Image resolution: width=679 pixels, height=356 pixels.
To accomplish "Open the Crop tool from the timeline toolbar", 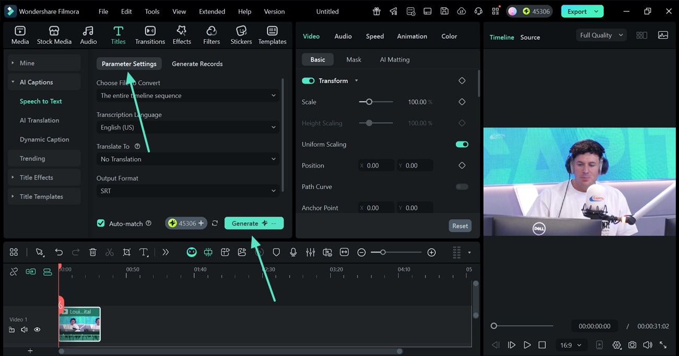I will 126,252.
